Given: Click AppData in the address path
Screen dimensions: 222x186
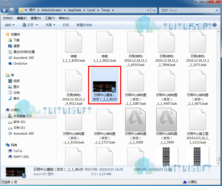Looking at the screenshot, I should pyautogui.click(x=74, y=10).
